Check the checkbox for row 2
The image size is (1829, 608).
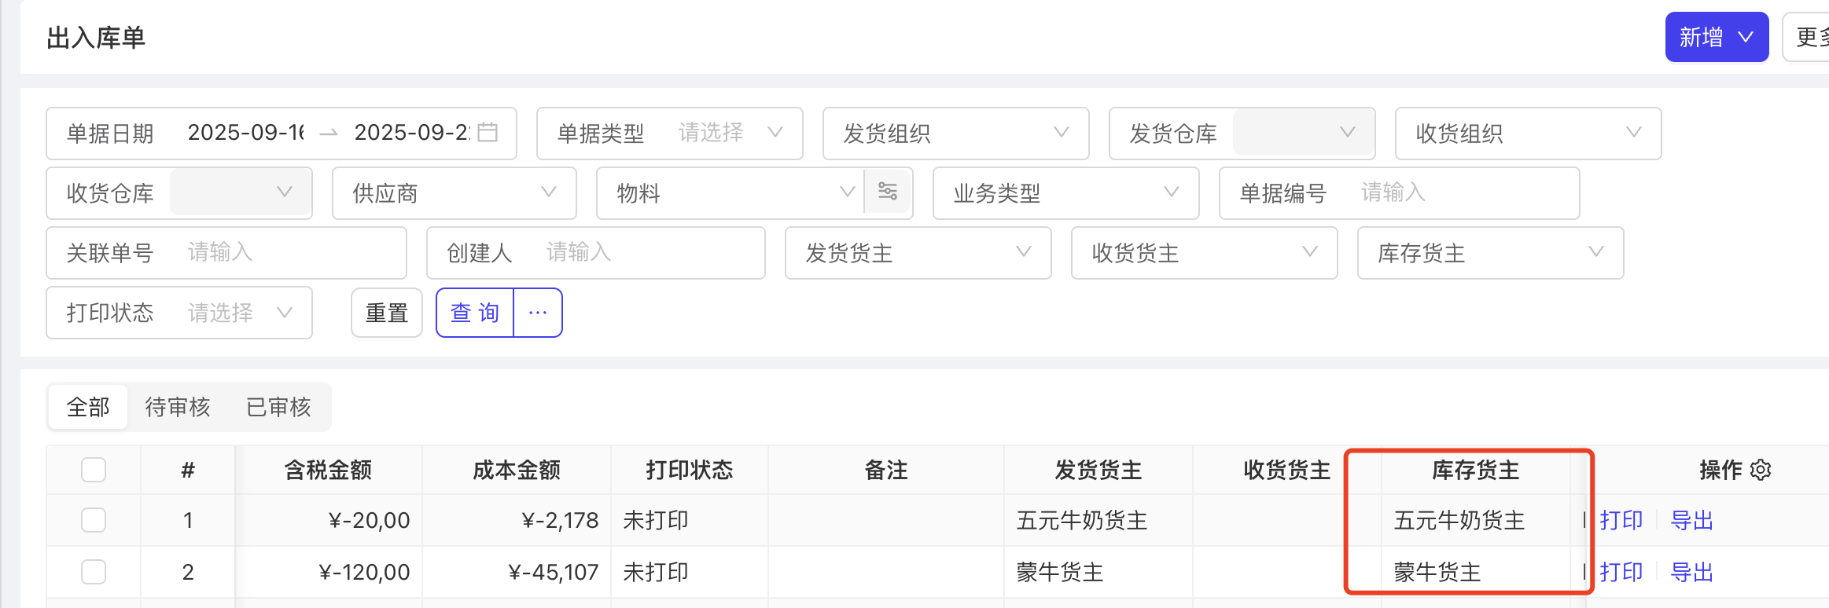tap(94, 572)
